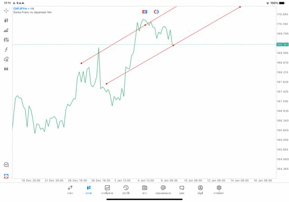Open the ประวัติ history tab
289x202 pixels.
126,190
